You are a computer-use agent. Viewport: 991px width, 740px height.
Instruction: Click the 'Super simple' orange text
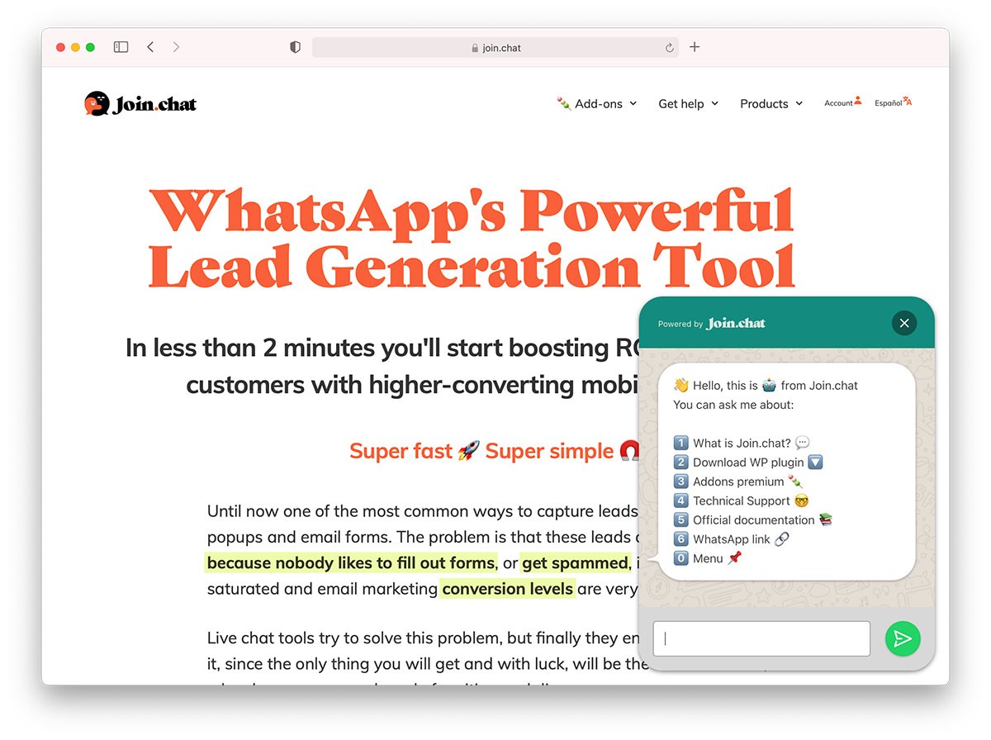(549, 451)
